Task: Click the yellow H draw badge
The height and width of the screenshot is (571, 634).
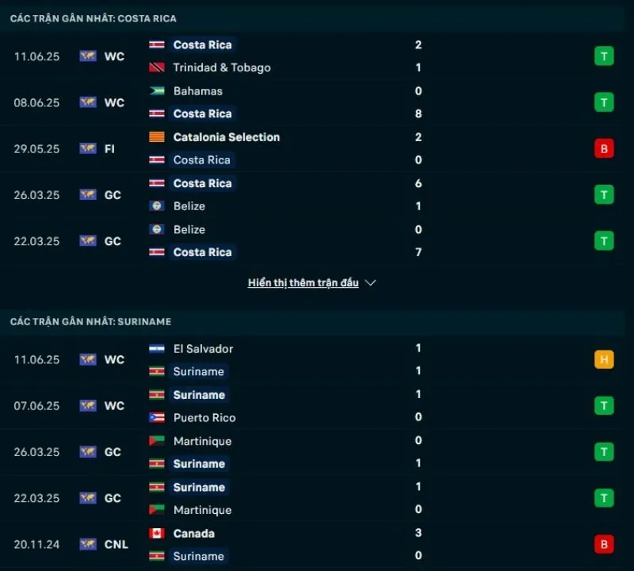Action: pos(604,359)
